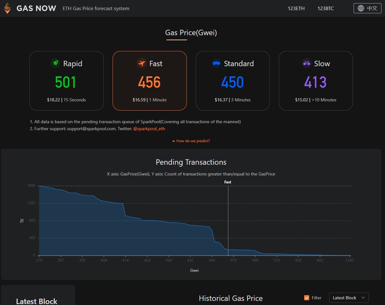
Task: Open the 123ETH header link
Action: tap(296, 9)
